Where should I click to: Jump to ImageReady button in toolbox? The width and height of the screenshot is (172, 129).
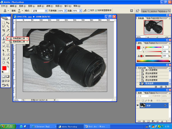click(5, 85)
